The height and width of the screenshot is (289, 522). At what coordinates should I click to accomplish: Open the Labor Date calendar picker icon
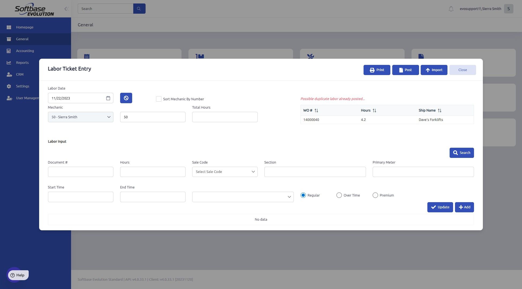point(108,98)
